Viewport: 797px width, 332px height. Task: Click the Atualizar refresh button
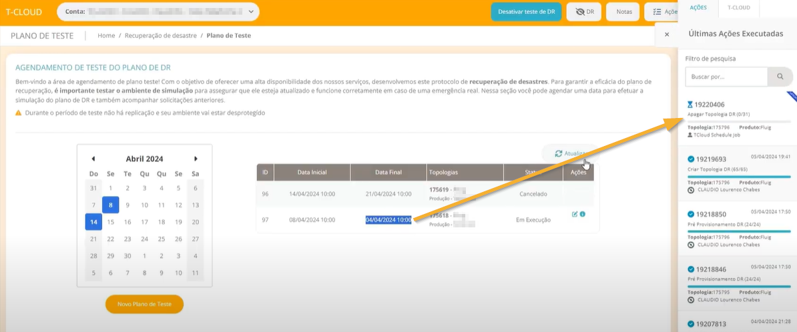570,153
